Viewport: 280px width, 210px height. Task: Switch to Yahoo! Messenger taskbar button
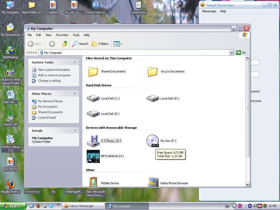(x=83, y=206)
